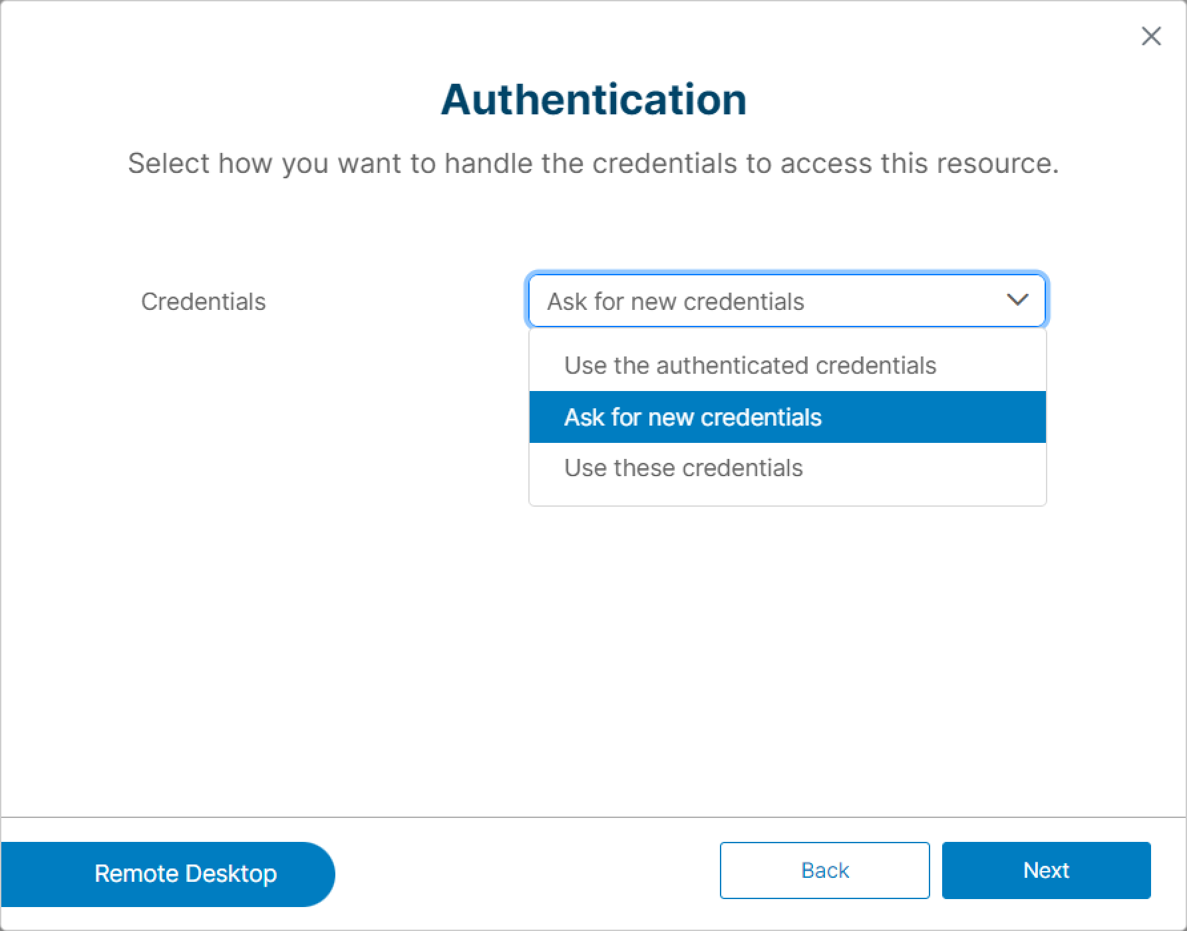1187x931 pixels.
Task: Click the 'Select how you want to handle' description text
Action: click(593, 164)
